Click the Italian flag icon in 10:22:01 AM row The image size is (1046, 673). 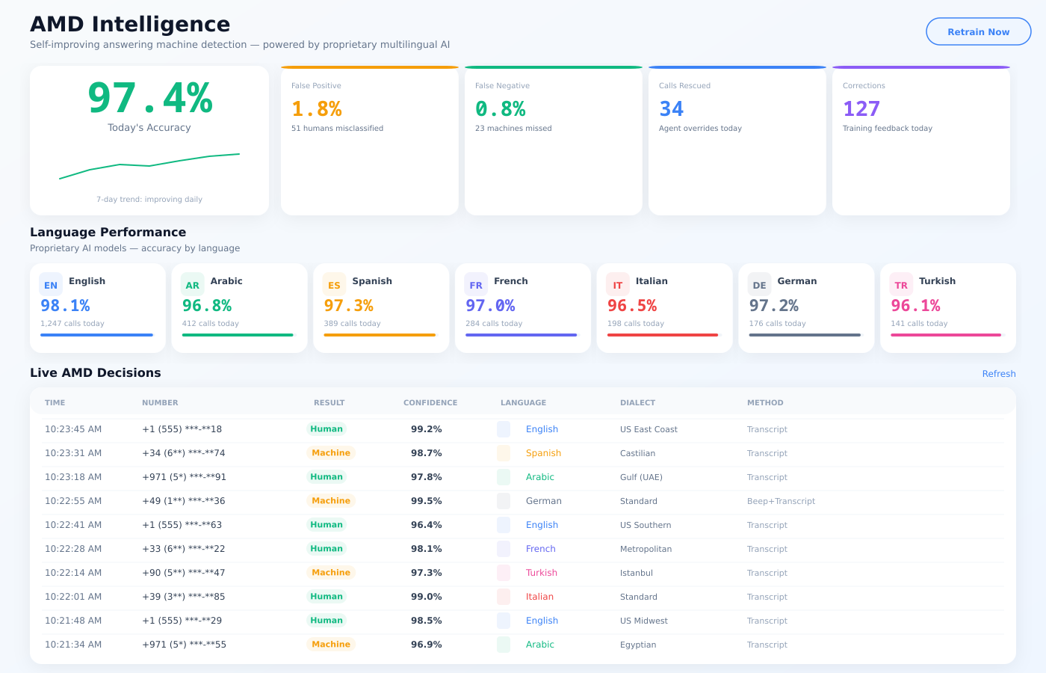(x=504, y=597)
